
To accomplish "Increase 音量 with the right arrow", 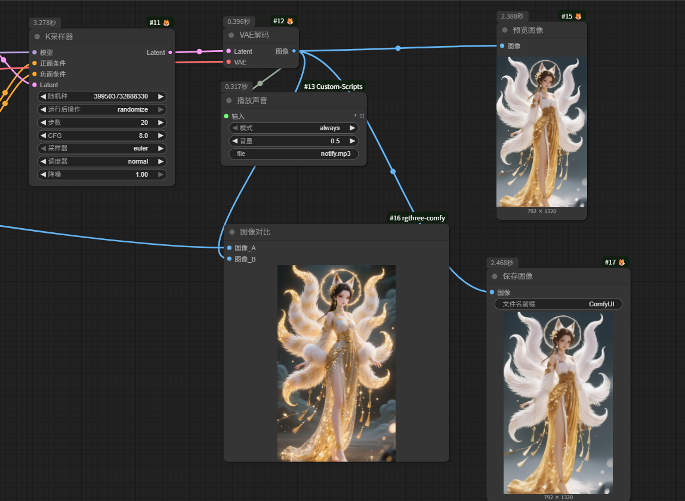I will coord(352,141).
